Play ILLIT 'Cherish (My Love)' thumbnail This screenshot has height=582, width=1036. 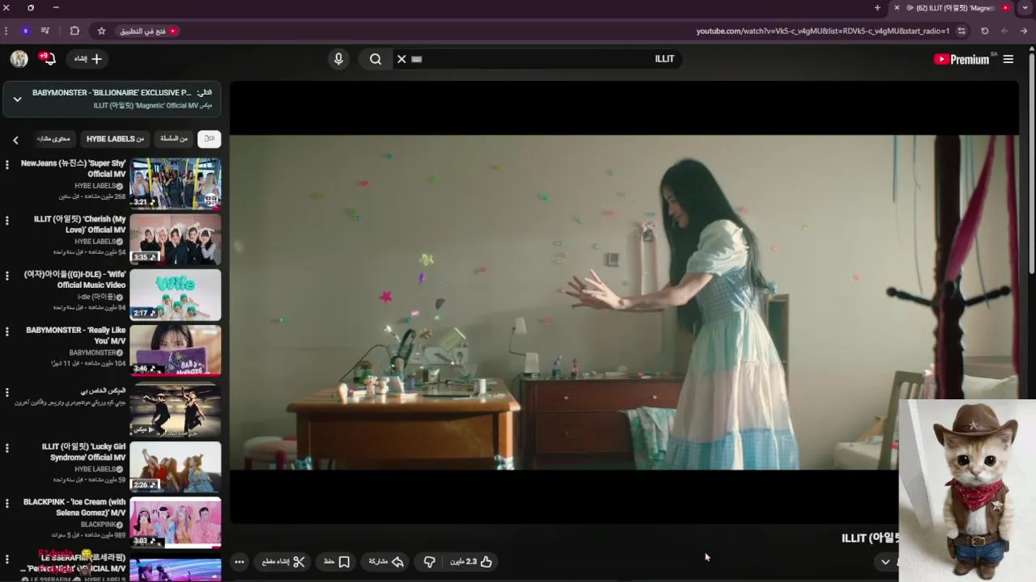[x=175, y=239]
